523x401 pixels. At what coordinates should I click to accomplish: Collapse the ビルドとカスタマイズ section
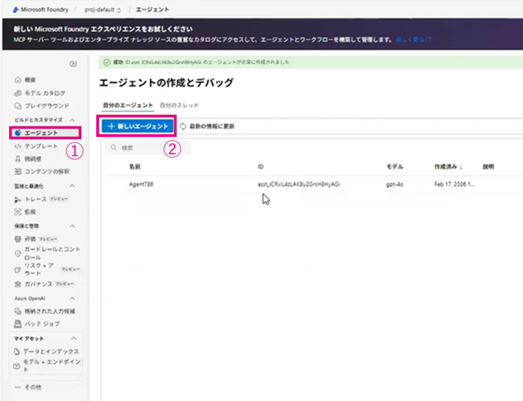(72, 120)
